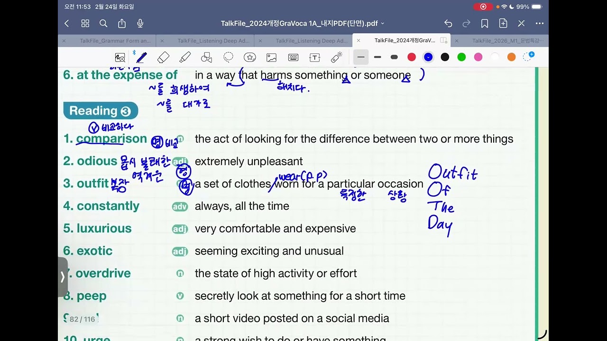Tap the share/export icon
The width and height of the screenshot is (607, 341).
[x=122, y=23]
